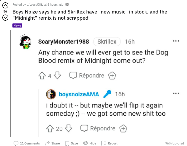
Task: Upvote the Boys Noize Skrillex post
Action: (x=5, y=5)
